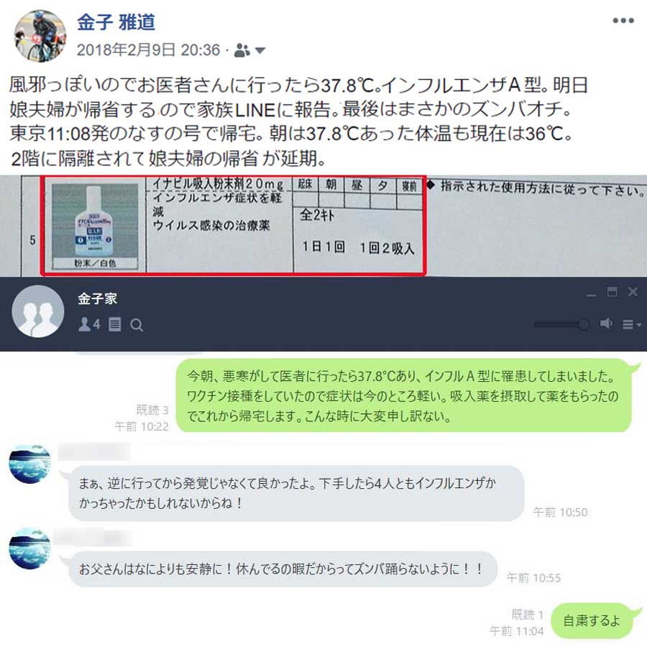Open the post options three-dots menu
The height and width of the screenshot is (647, 647).
click(x=623, y=21)
